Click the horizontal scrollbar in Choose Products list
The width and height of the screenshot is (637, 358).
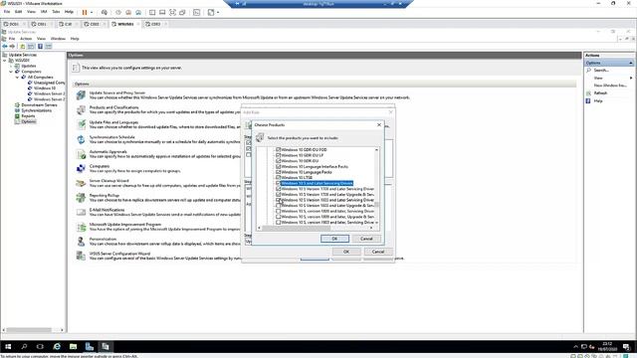[316, 228]
